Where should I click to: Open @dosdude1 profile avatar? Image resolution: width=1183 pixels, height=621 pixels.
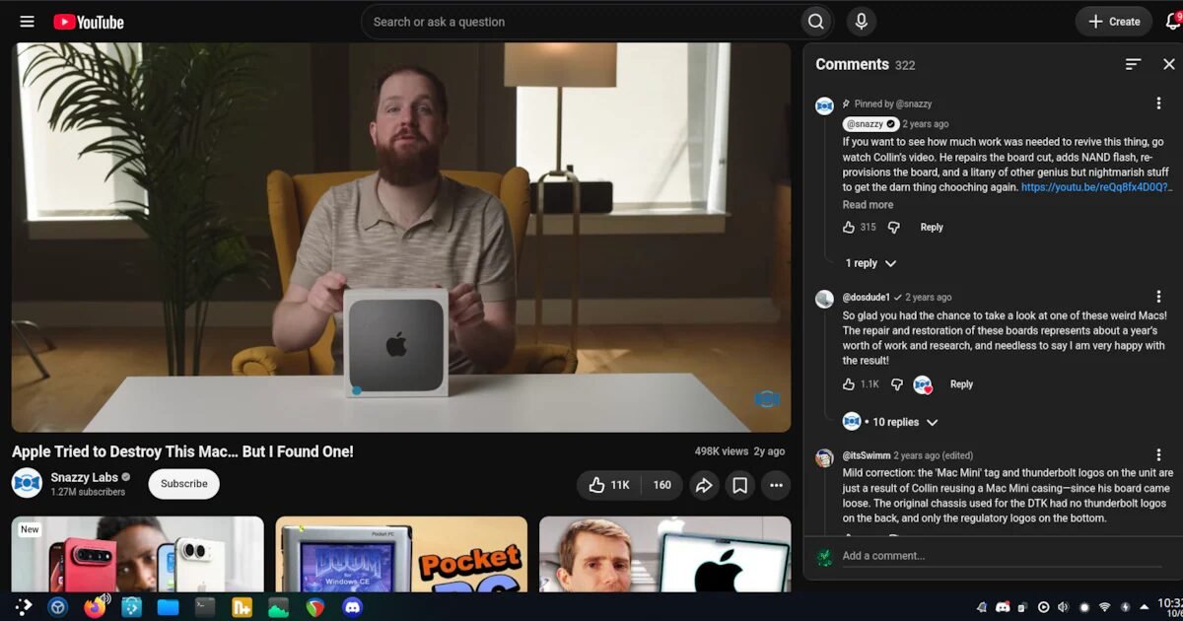pyautogui.click(x=825, y=299)
